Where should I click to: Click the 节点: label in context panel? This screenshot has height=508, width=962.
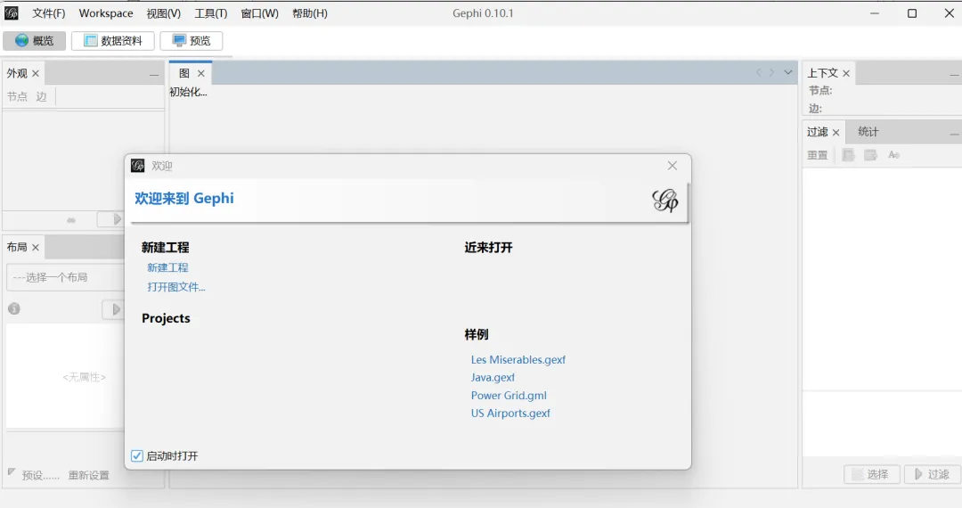coord(820,90)
